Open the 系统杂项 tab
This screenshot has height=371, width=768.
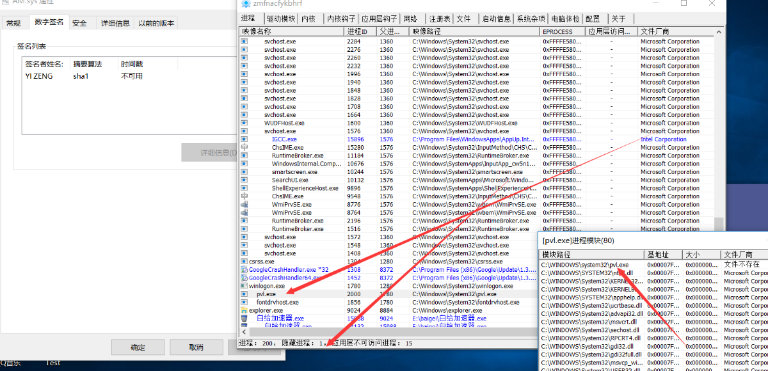pyautogui.click(x=531, y=19)
